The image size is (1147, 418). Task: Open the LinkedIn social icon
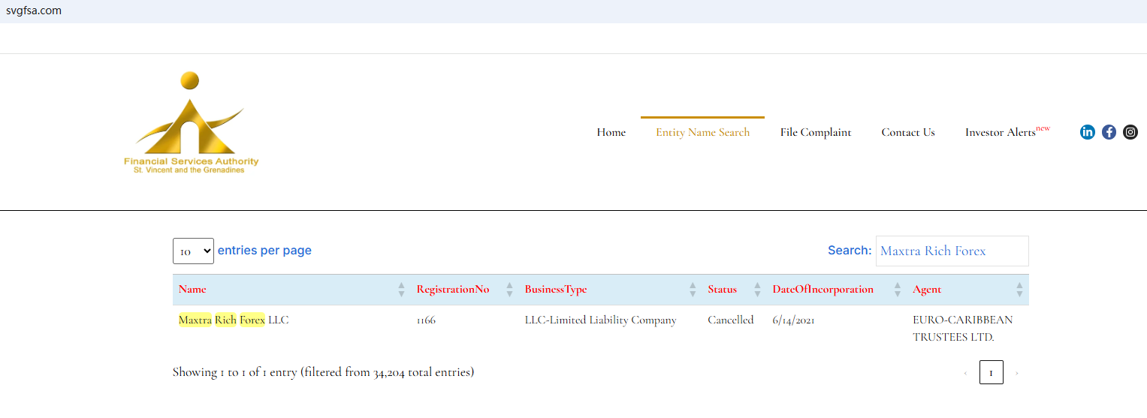click(x=1087, y=132)
